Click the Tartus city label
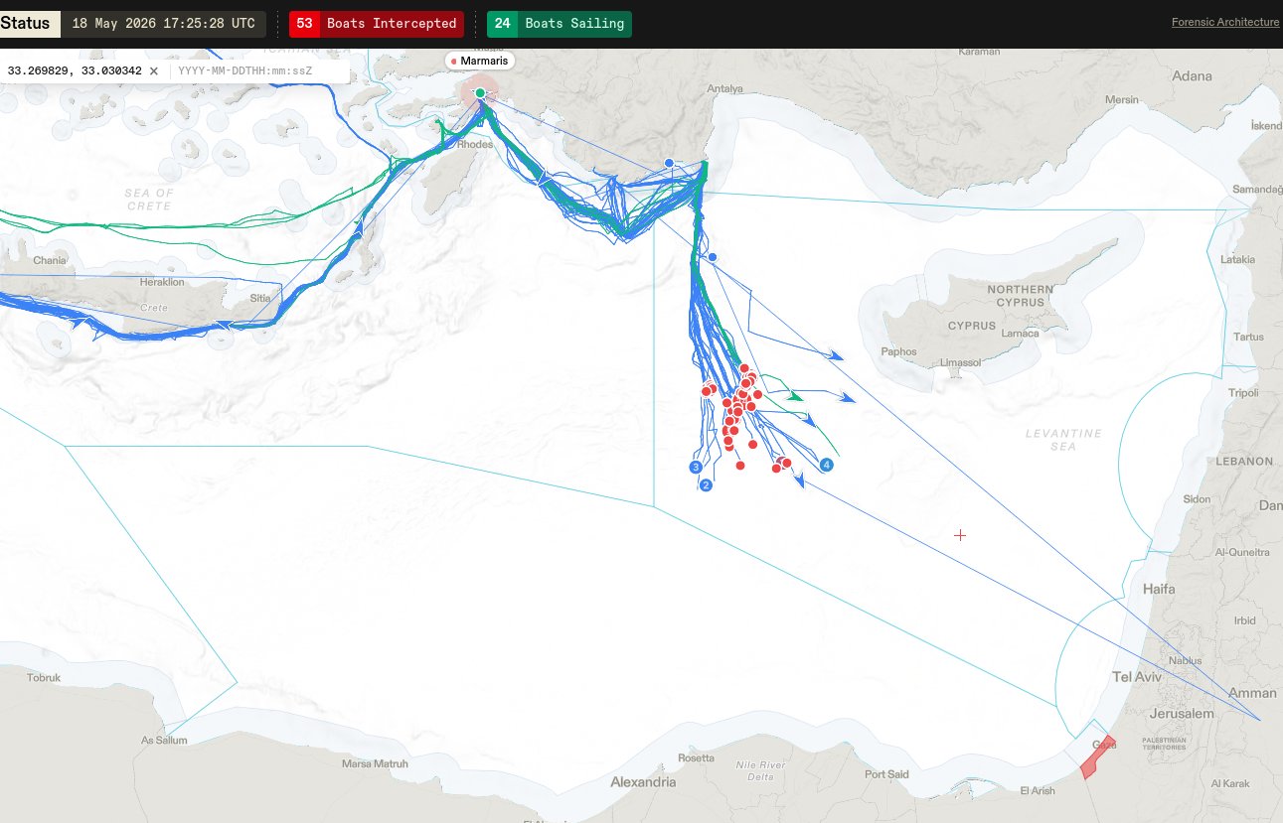The height and width of the screenshot is (823, 1283). (x=1248, y=337)
